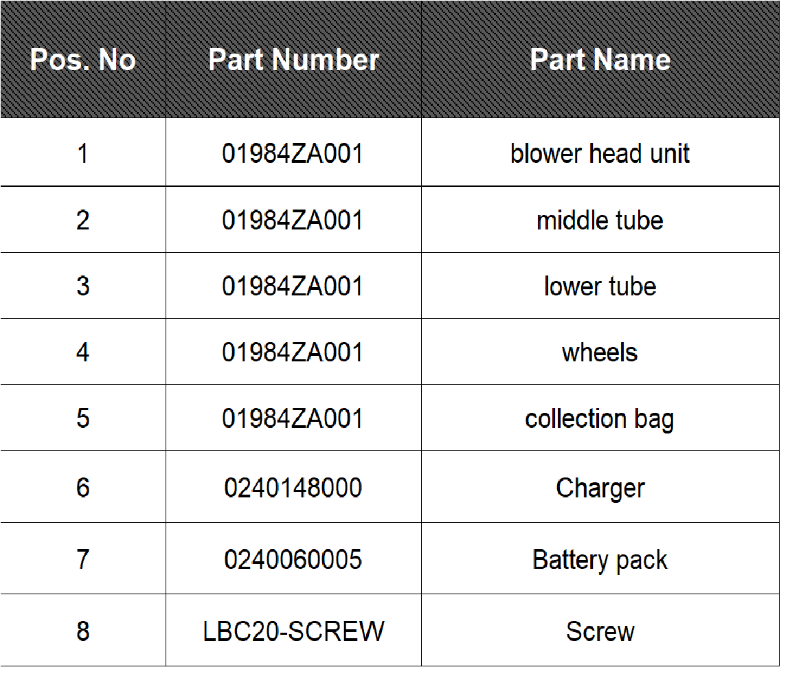Viewport: 790px width, 676px height.
Task: Click the Part Name column header
Action: click(600, 60)
